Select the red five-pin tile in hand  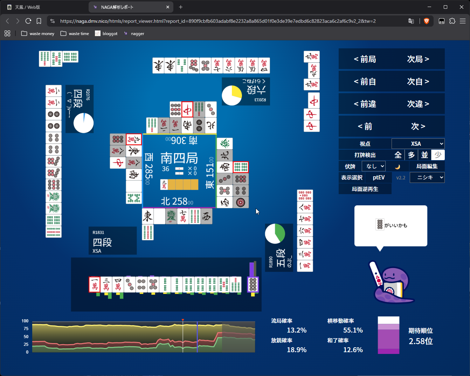pos(153,284)
